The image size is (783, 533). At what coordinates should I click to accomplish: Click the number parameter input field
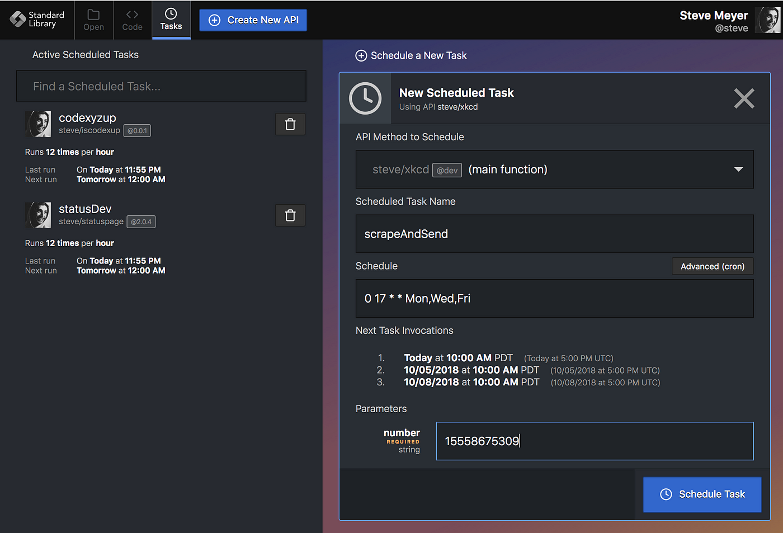point(595,441)
